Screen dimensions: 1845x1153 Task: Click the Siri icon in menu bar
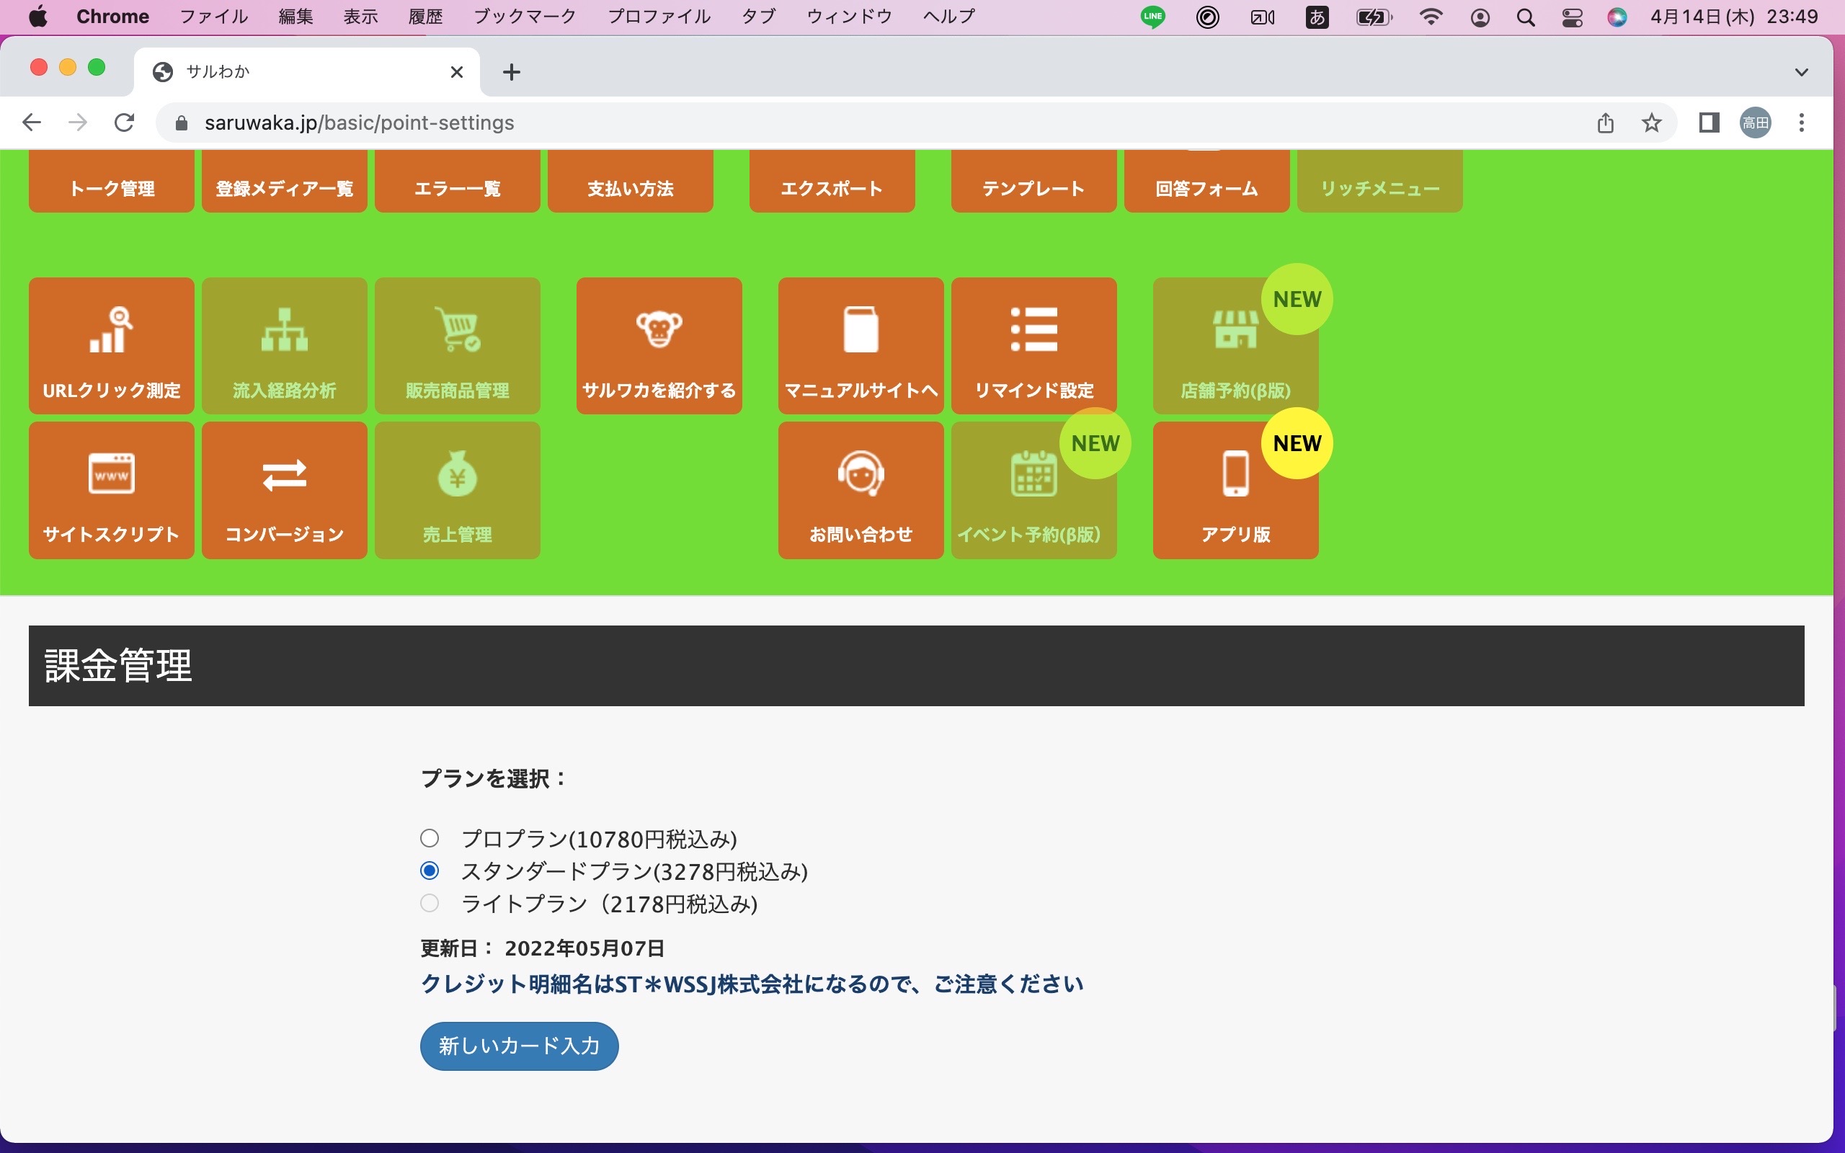pos(1617,17)
